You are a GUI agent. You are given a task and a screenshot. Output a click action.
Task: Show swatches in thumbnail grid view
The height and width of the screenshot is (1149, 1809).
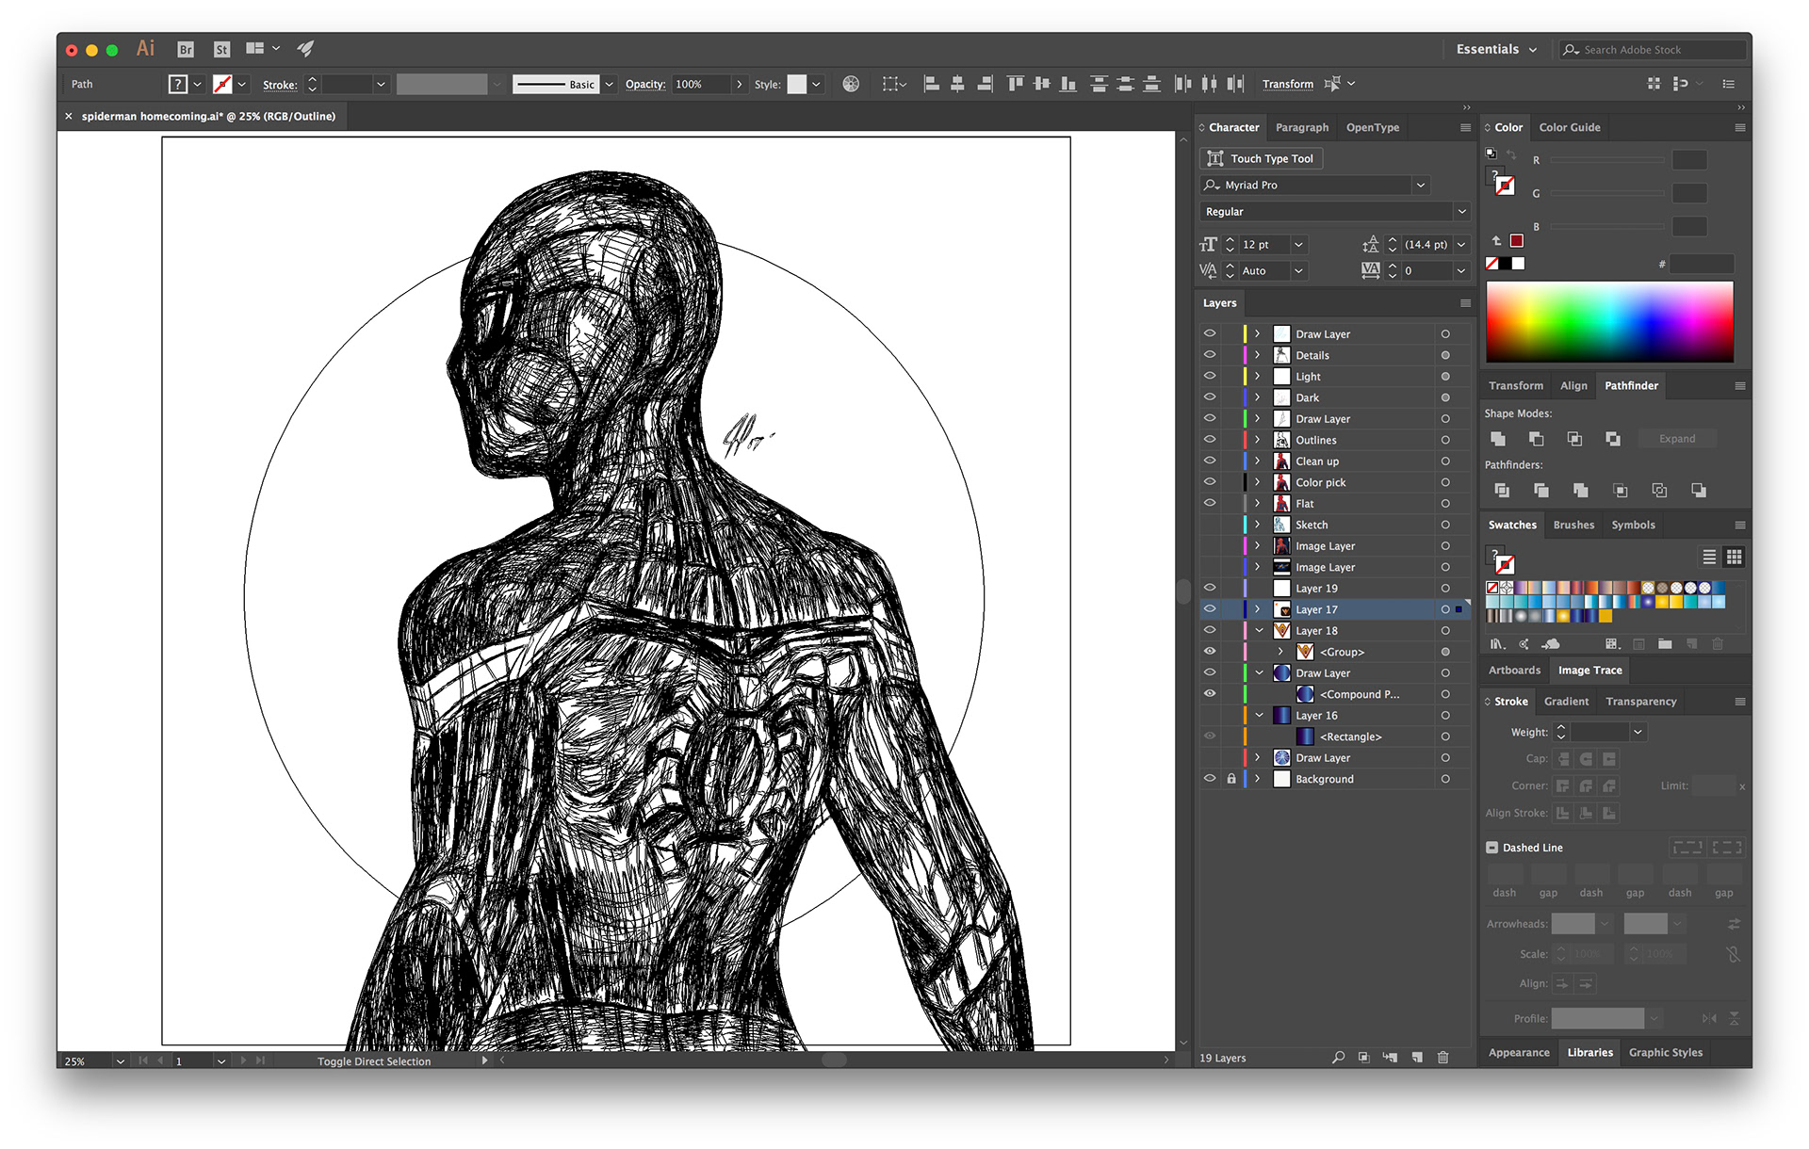pos(1734,558)
